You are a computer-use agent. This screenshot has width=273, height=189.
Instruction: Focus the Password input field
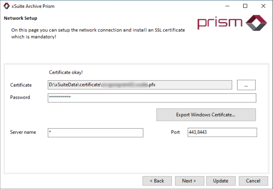152,98
